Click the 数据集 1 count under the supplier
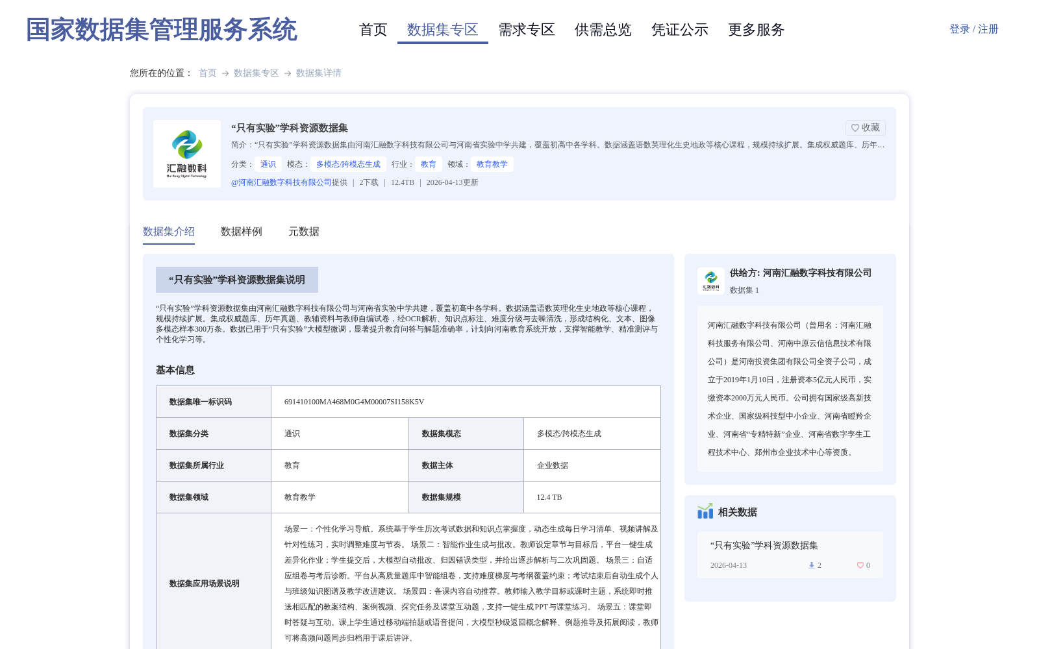Image resolution: width=1039 pixels, height=649 pixels. click(744, 290)
